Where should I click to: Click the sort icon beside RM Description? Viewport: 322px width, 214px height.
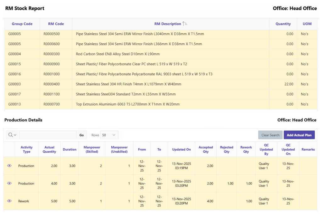(x=185, y=24)
